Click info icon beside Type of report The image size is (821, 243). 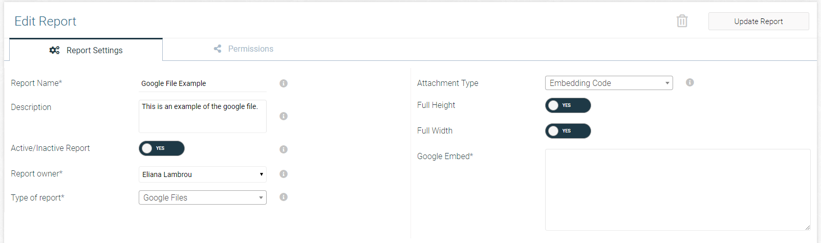(x=284, y=197)
